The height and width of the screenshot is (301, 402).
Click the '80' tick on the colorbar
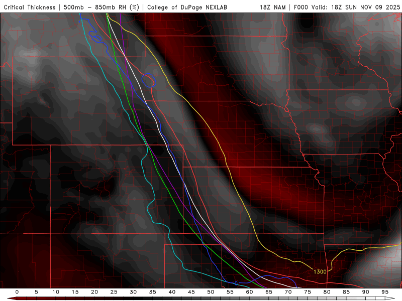(327, 292)
